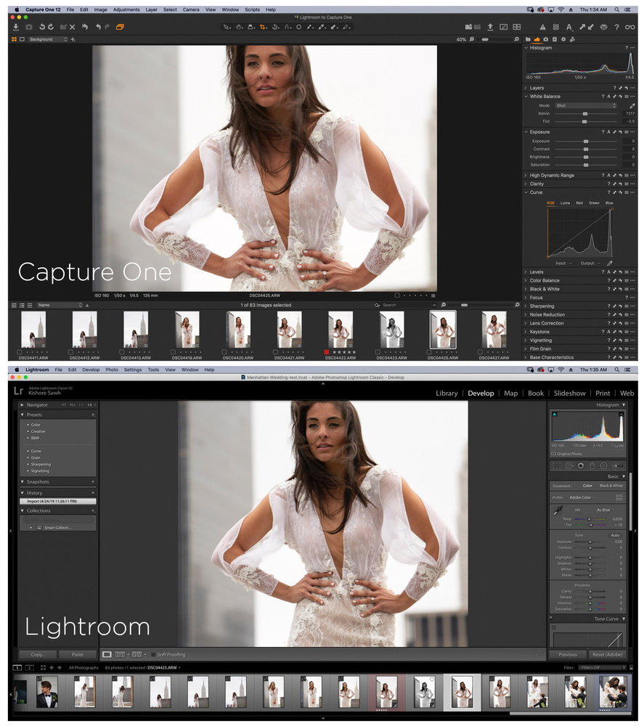Toggle the orange Edit Selected Variants icon

(x=120, y=28)
